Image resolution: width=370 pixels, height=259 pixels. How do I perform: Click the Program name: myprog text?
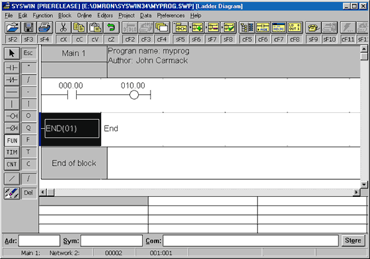tap(149, 51)
